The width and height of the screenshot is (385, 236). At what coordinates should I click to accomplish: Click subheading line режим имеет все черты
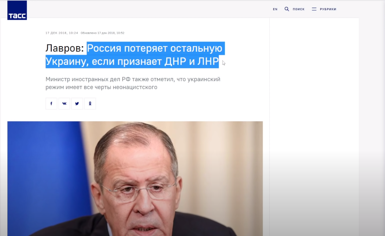click(101, 87)
